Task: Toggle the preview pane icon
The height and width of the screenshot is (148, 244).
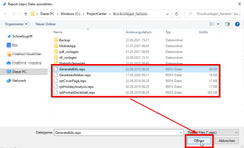Action: point(227,24)
